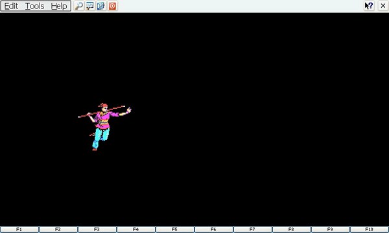Open the Help menu
This screenshot has width=389, height=233.
59,6
